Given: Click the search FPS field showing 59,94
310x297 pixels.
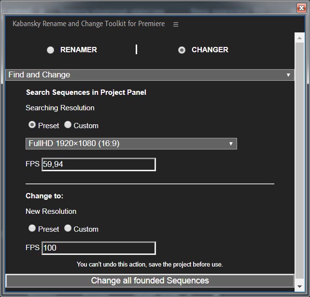Looking at the screenshot, I should (99, 164).
